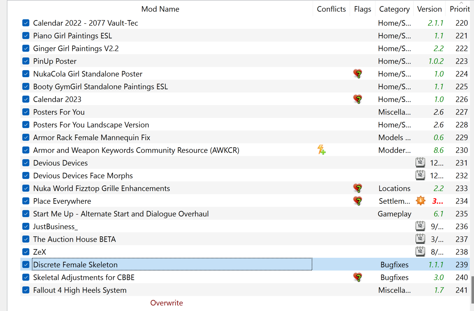Click the calendar version icon on JustBusiness_ row
This screenshot has height=311, width=474.
[420, 226]
